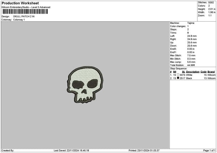Click the stitch count '2517' in the Black row

click(x=182, y=78)
